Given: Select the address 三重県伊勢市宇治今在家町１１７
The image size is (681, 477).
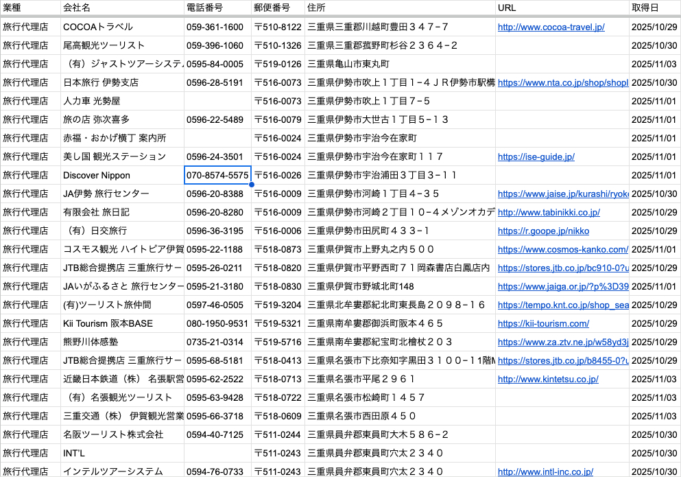Looking at the screenshot, I should (400, 156).
